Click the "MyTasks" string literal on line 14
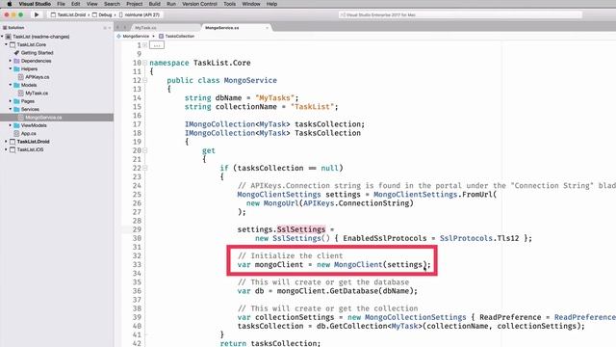This screenshot has width=616, height=347. coord(274,98)
